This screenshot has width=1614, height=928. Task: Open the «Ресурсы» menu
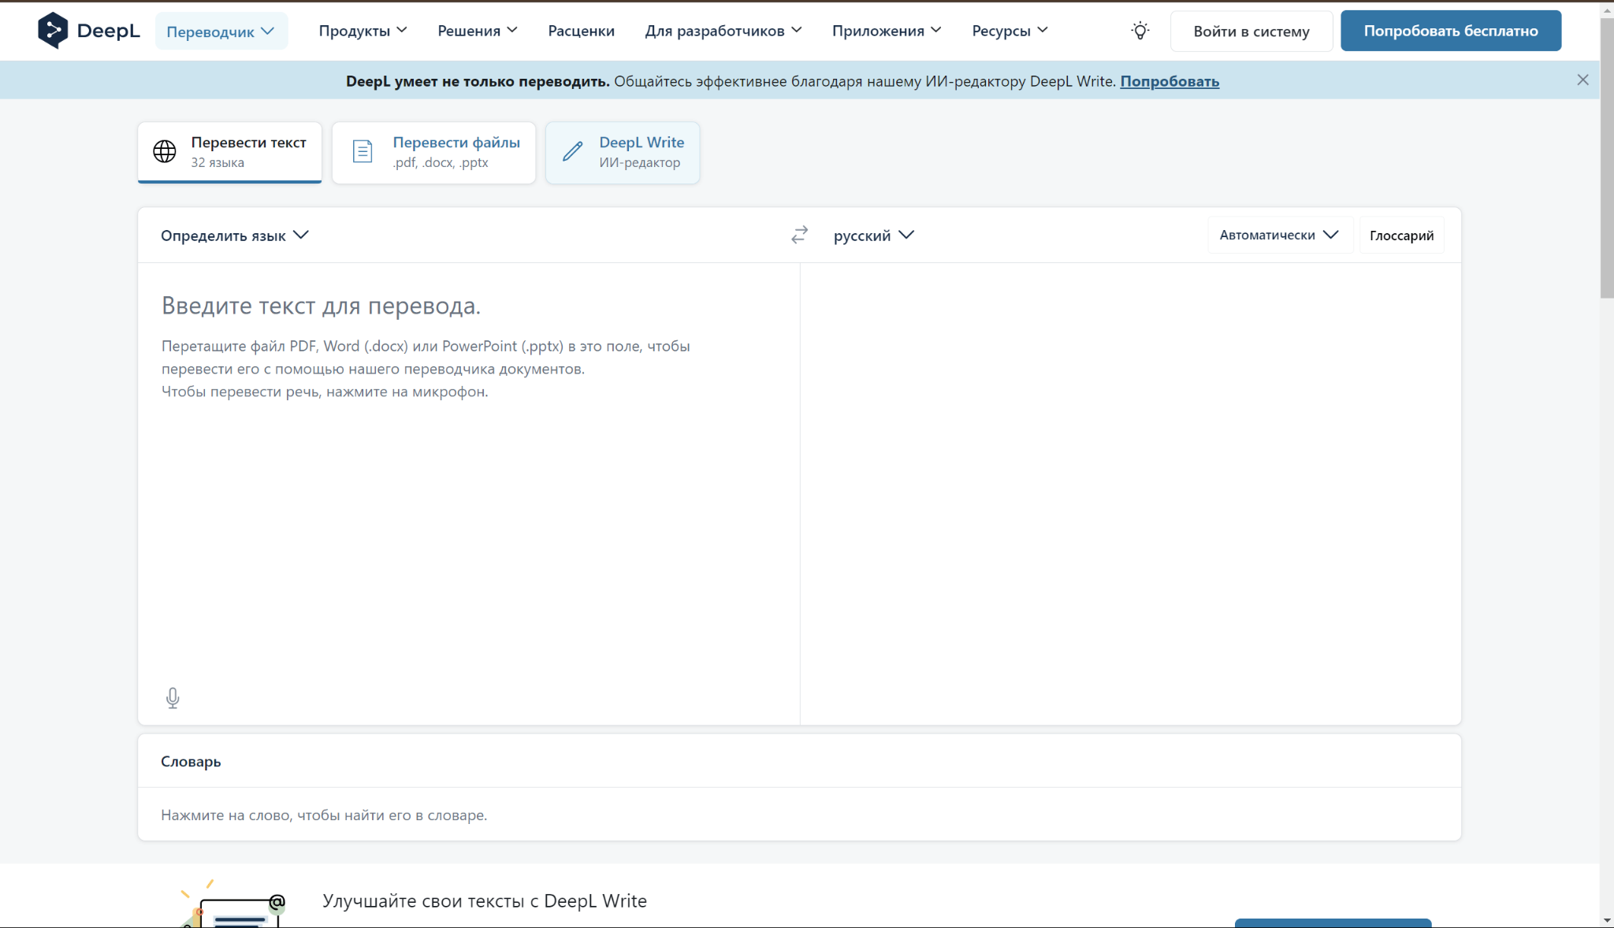[x=1009, y=31]
